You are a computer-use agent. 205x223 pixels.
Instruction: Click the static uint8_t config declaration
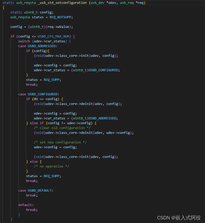[32, 13]
